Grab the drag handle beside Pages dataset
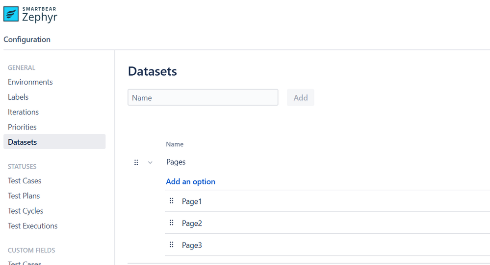Screen dimensions: 490x265 click(136, 162)
